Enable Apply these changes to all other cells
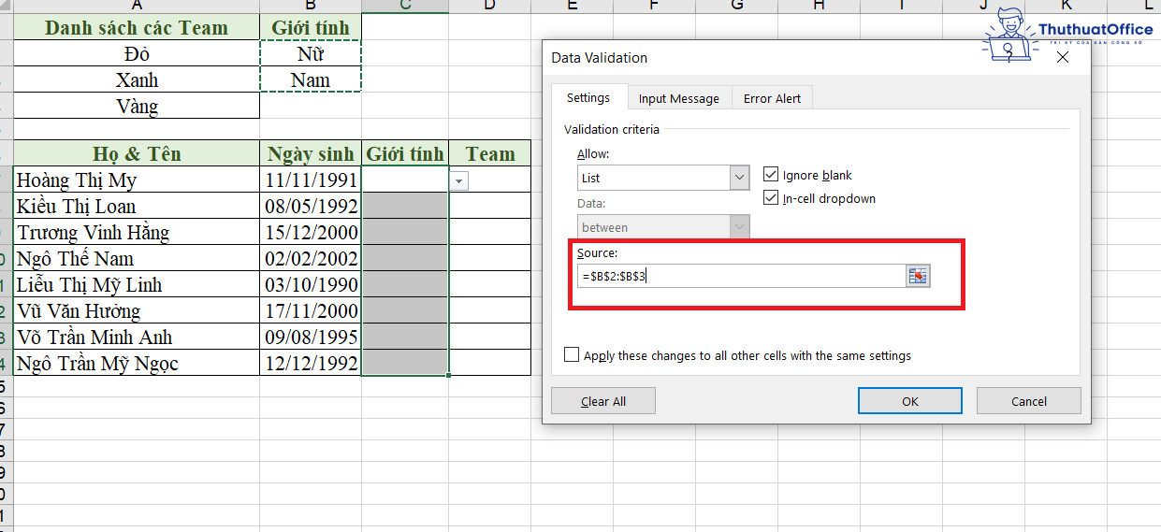Viewport: 1161px width, 532px height. pos(572,355)
